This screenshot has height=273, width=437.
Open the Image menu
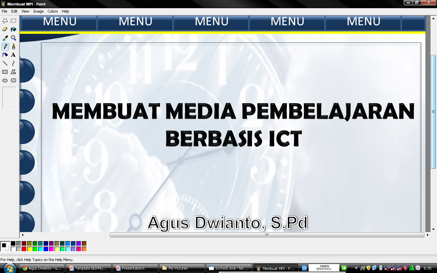pyautogui.click(x=38, y=11)
